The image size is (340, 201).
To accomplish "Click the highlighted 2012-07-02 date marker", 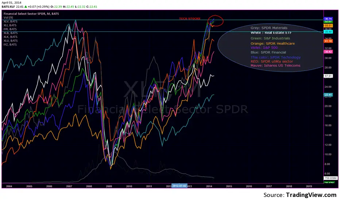I will pos(179,186).
